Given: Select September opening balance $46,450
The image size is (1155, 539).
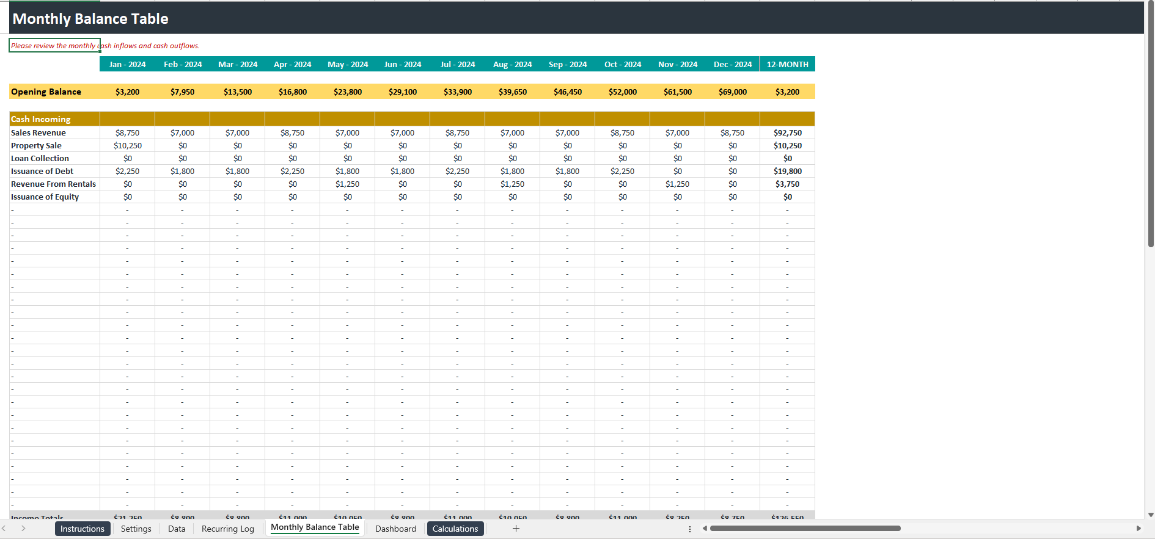Looking at the screenshot, I should tap(568, 92).
